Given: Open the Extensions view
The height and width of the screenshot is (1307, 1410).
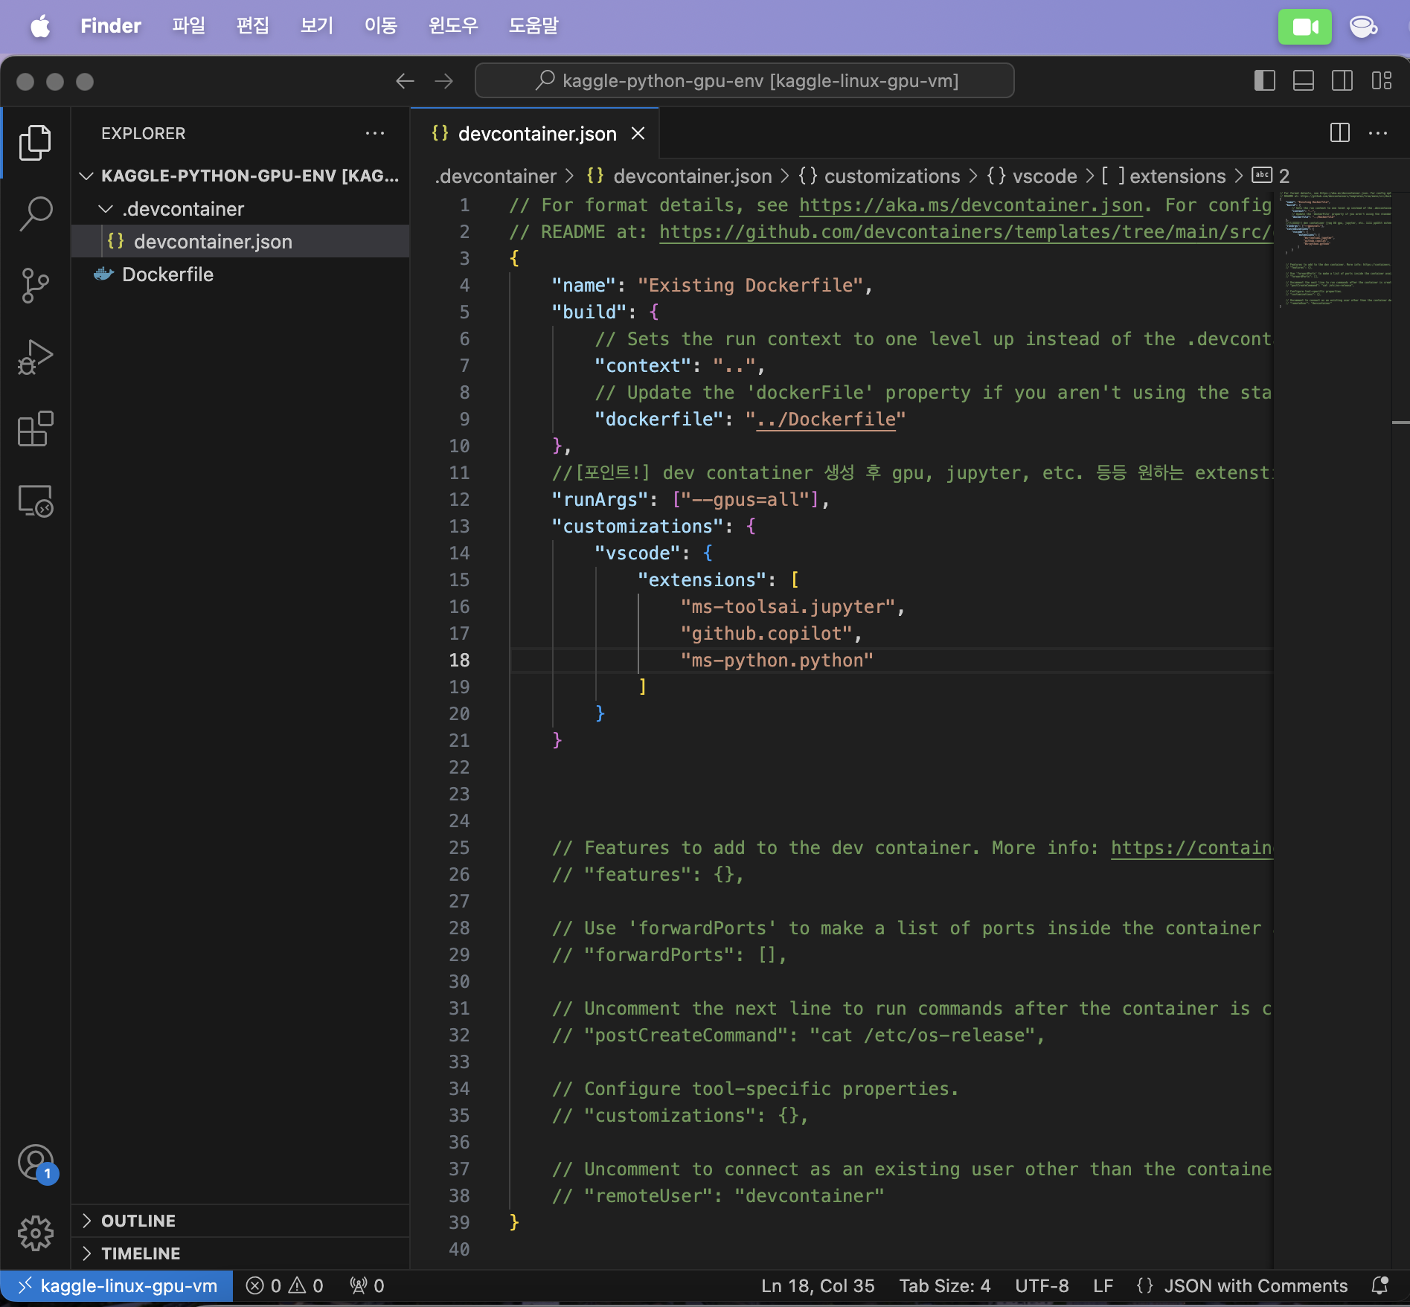Looking at the screenshot, I should pos(35,428).
